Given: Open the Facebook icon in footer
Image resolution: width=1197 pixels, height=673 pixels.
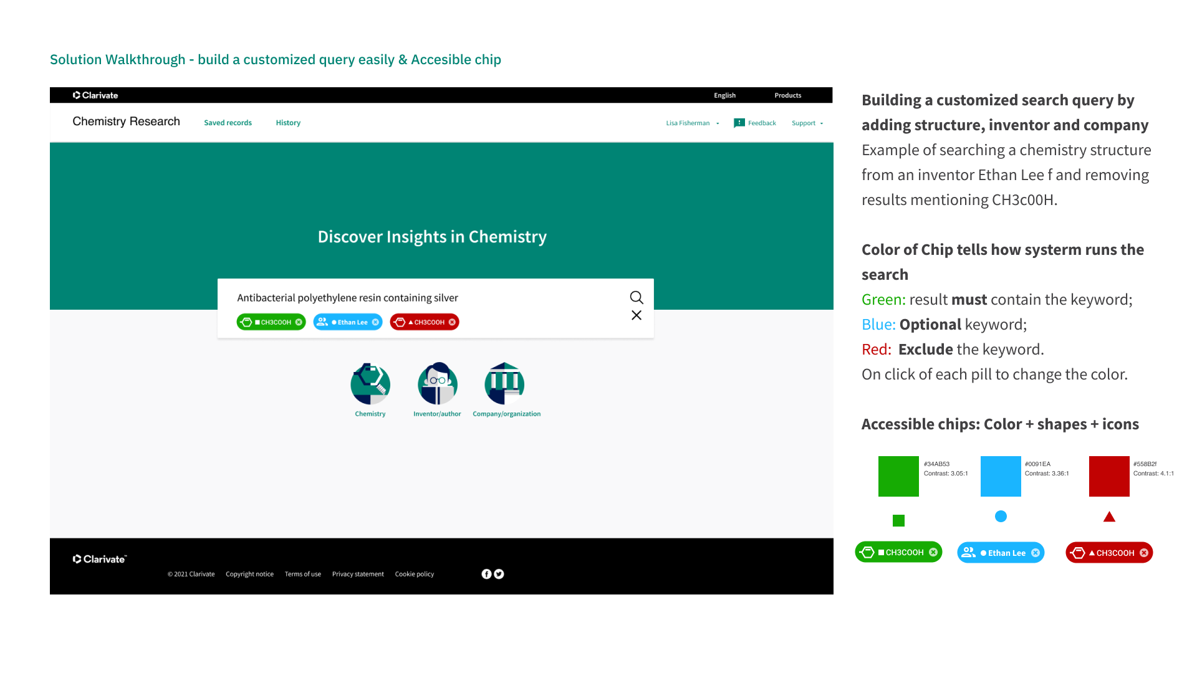Looking at the screenshot, I should click(486, 574).
